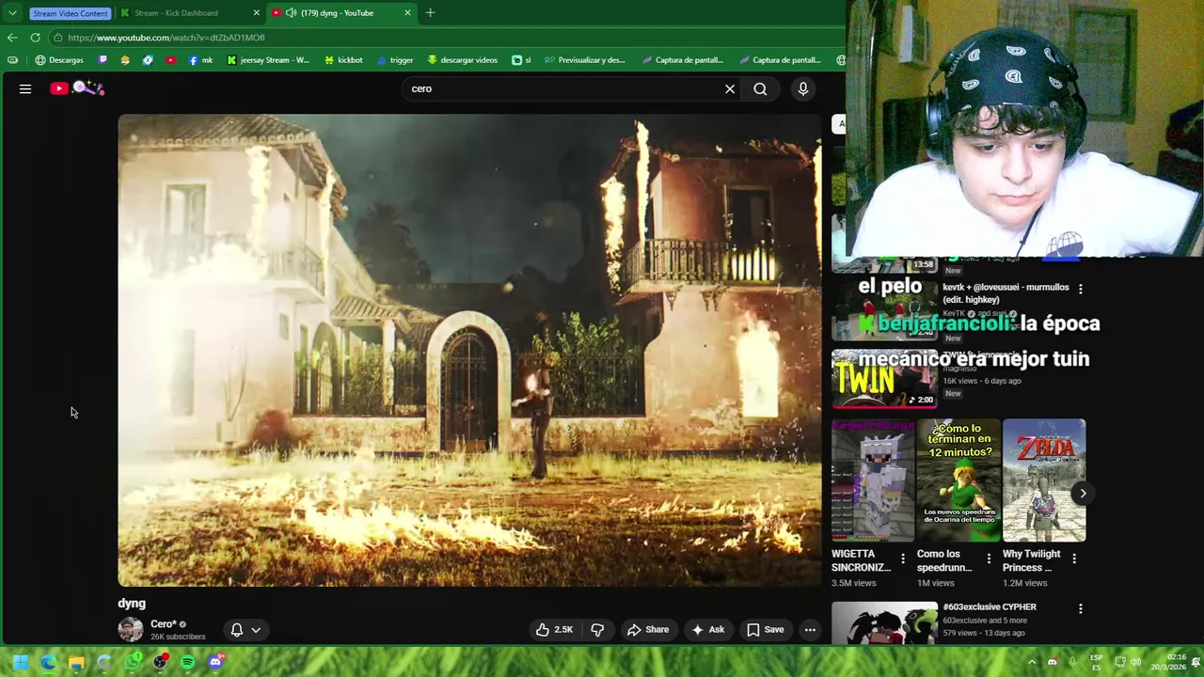The image size is (1204, 677).
Task: Open OBS Studio from taskbar
Action: pos(161,662)
